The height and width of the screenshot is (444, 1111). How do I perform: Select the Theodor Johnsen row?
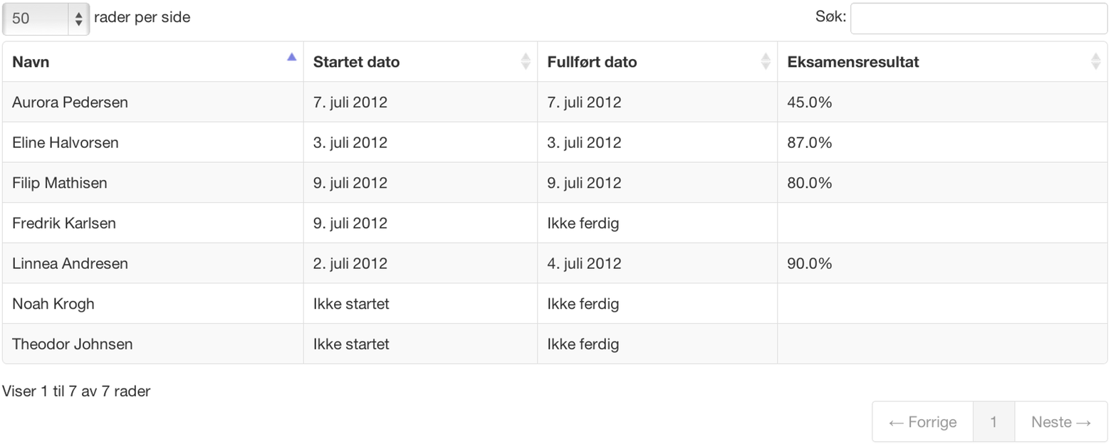click(555, 344)
